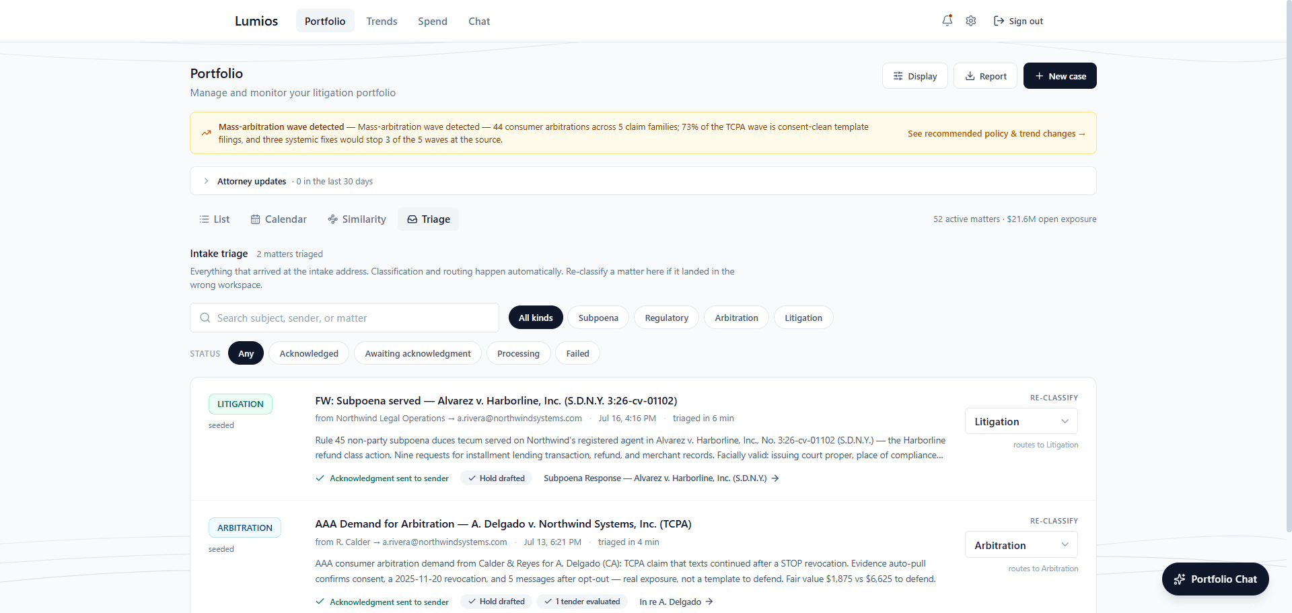This screenshot has width=1292, height=613.
Task: Click the 52 active matters exposure summary
Action: tap(1015, 219)
